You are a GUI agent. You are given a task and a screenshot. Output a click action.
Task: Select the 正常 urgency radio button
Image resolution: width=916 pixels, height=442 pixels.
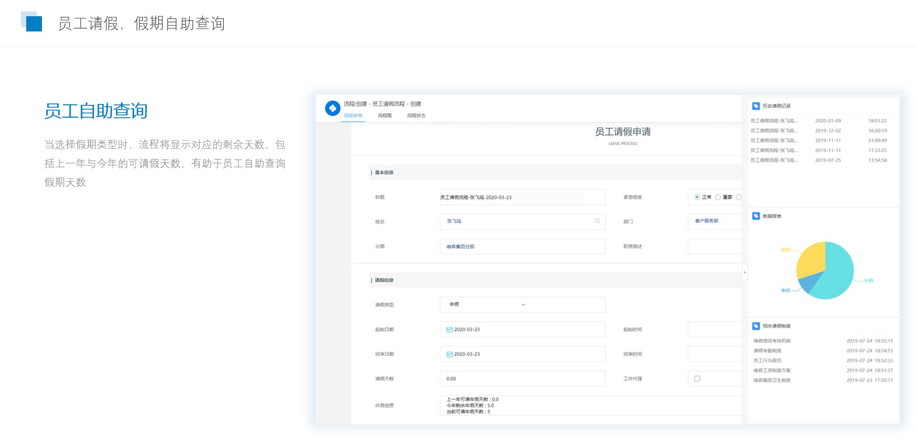[x=697, y=197]
